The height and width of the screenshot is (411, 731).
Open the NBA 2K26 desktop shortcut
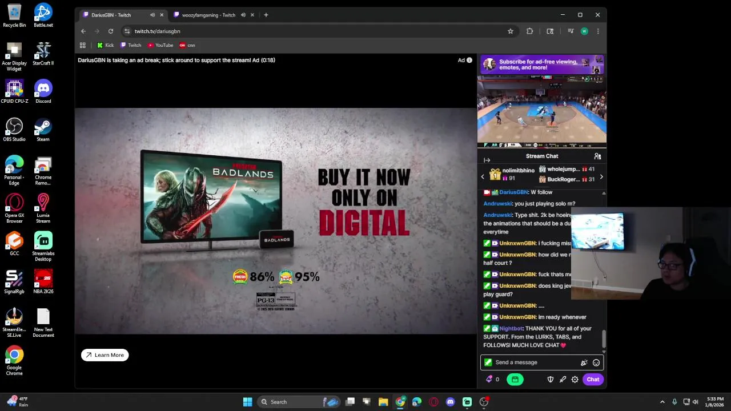coord(43,282)
